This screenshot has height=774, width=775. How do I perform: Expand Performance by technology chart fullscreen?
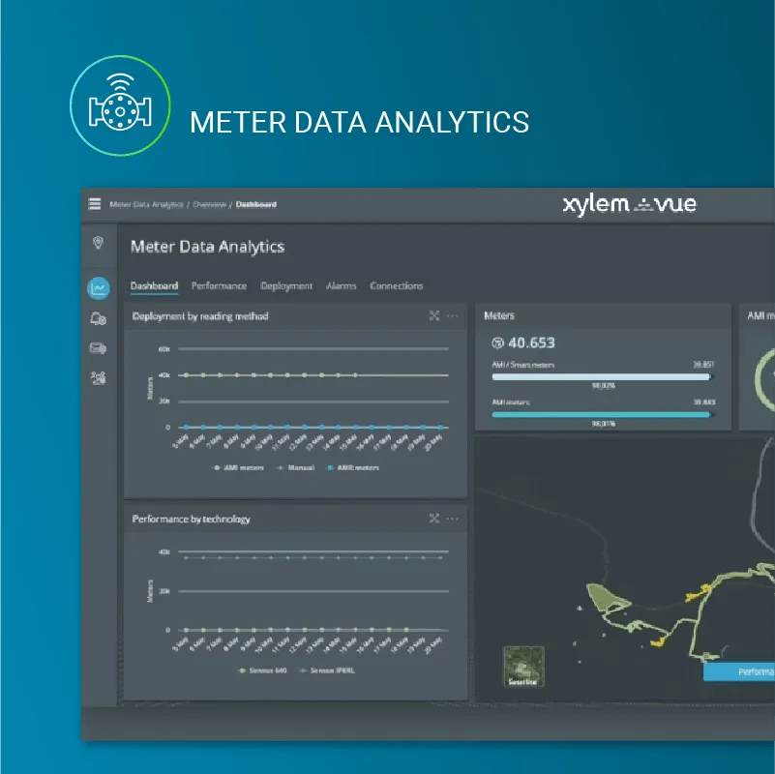434,519
